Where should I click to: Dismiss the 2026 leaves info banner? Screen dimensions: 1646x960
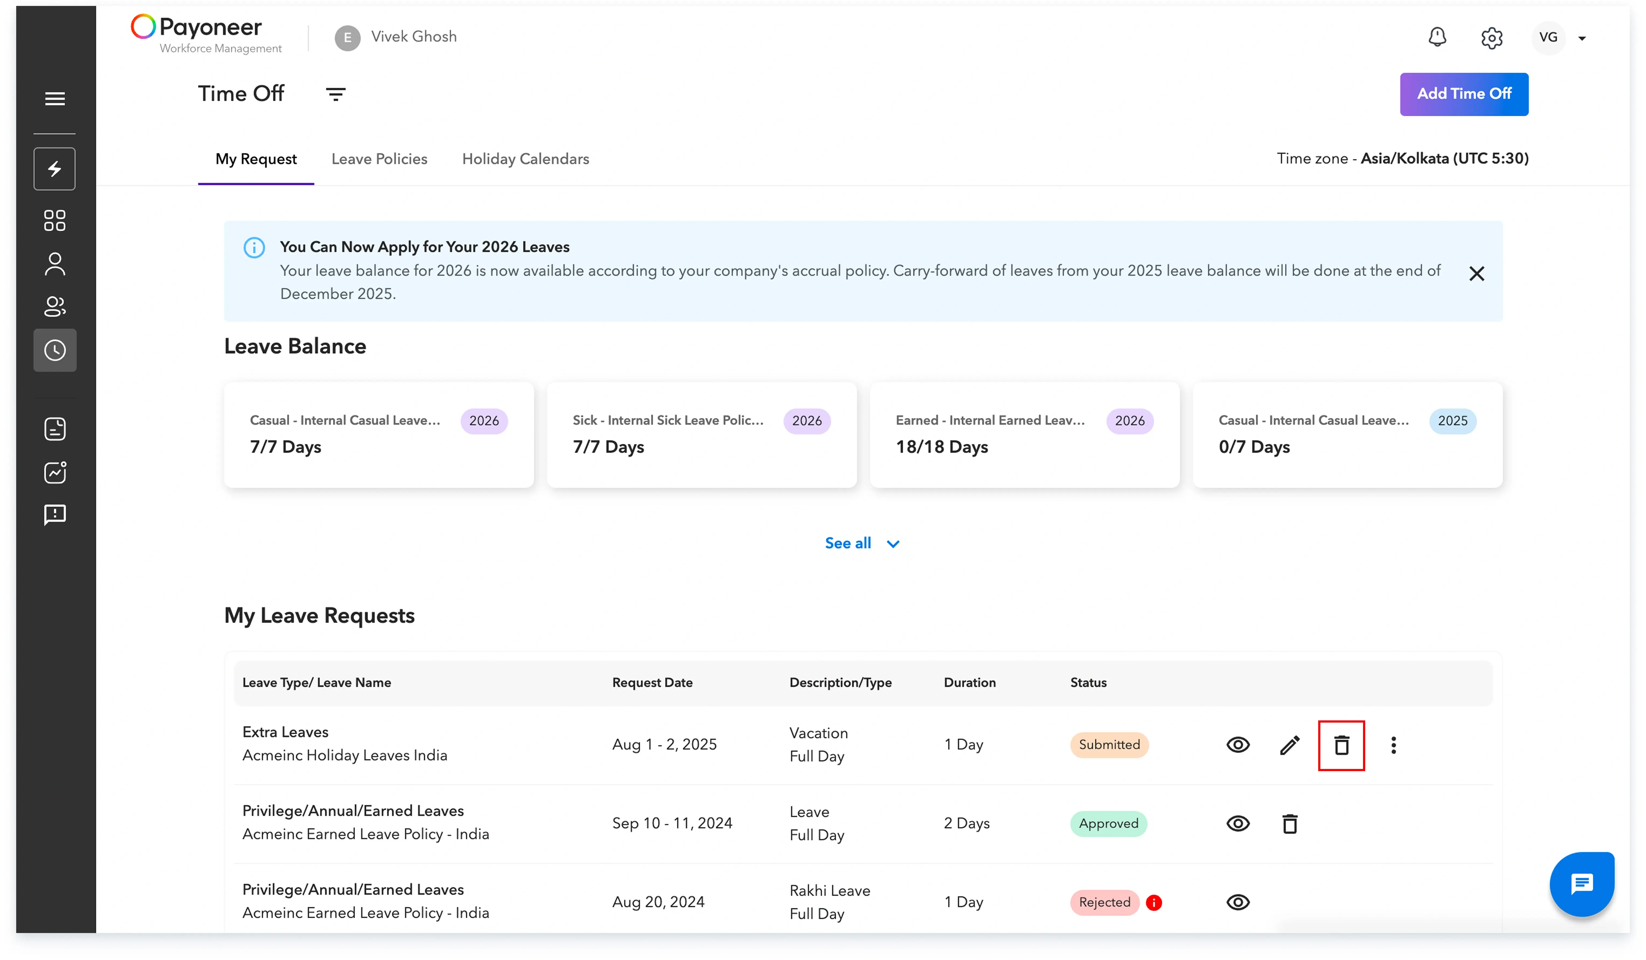coord(1476,273)
